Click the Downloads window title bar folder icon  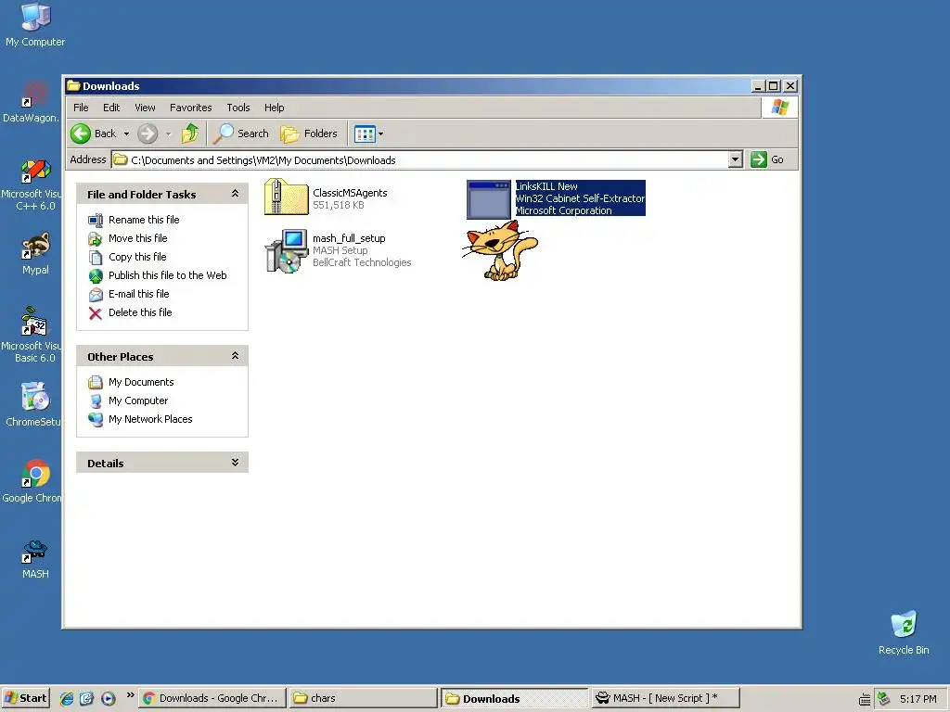tap(74, 86)
